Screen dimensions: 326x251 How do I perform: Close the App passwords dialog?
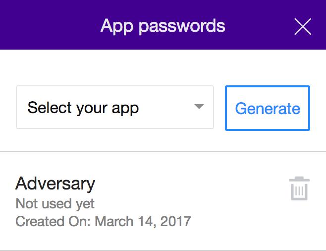[x=302, y=26]
